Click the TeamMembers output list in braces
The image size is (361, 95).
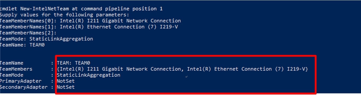click(x=182, y=69)
